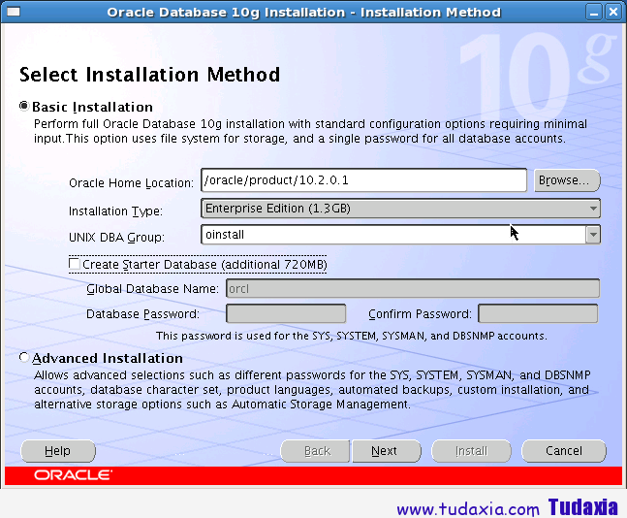Click Browse to choose Oracle home
627x518 pixels.
click(567, 180)
